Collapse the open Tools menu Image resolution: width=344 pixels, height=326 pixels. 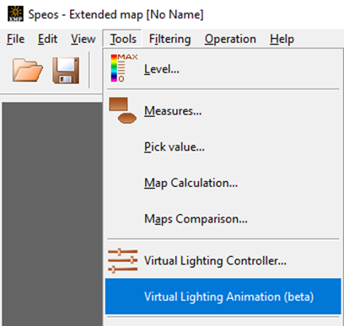click(123, 39)
